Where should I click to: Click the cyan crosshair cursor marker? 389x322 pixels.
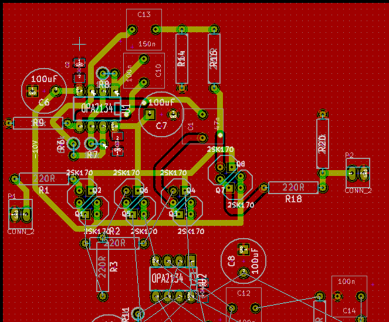(x=79, y=44)
